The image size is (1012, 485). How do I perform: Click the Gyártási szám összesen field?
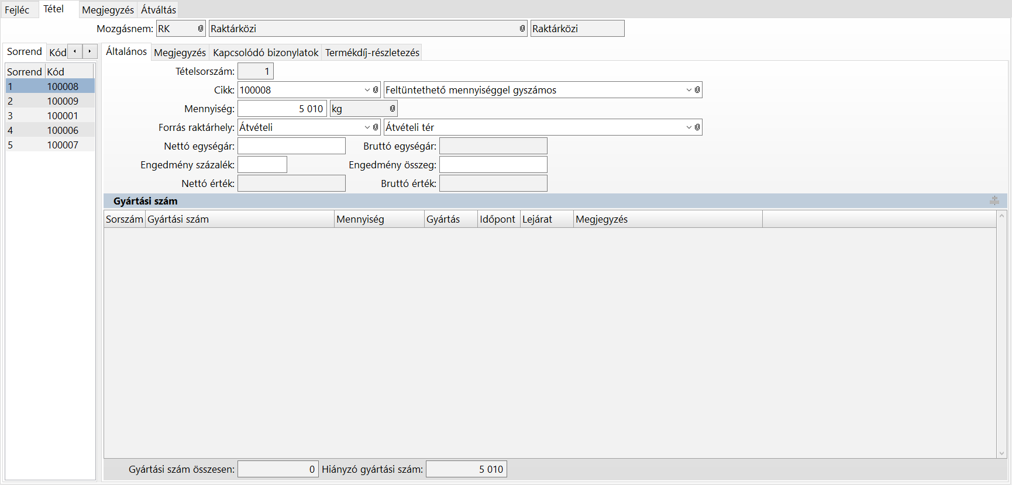coord(278,469)
